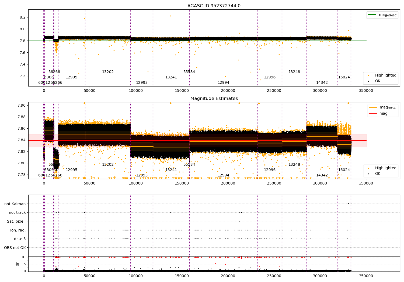The image size is (404, 282).
Task: Click OBSID label 56266 in the top plot
Action: click(x=57, y=83)
